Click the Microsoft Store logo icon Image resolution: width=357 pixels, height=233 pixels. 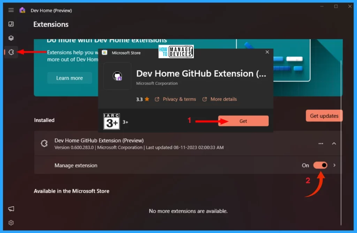[105, 53]
